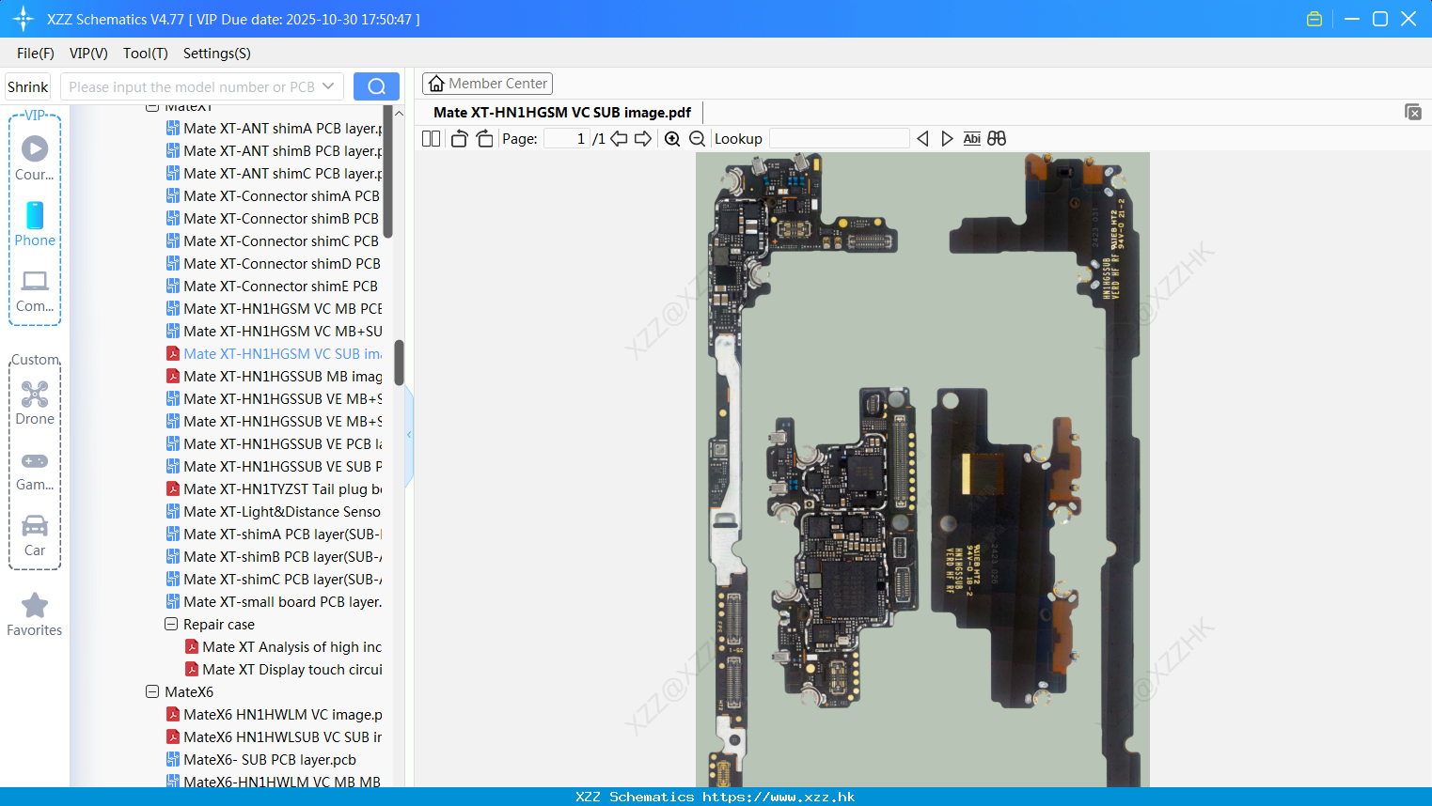The image size is (1432, 806).
Task: Open the File(F) menu
Action: click(36, 54)
